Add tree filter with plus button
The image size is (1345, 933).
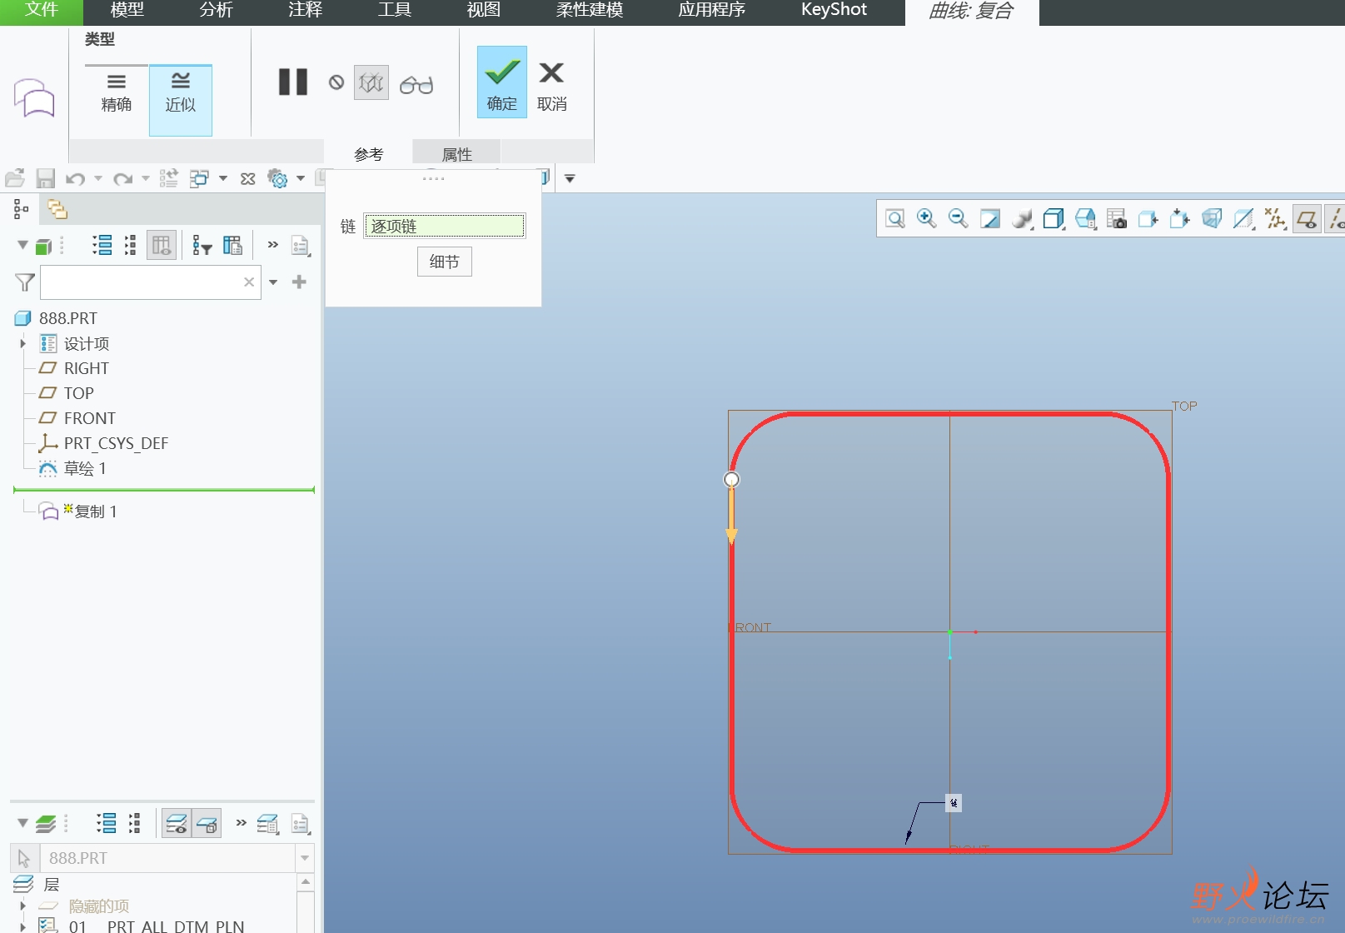pos(300,282)
